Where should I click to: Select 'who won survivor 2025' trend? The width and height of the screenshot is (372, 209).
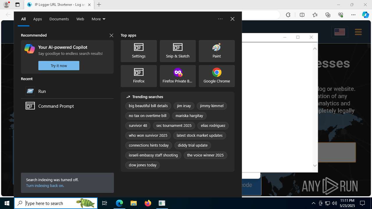[148, 136]
